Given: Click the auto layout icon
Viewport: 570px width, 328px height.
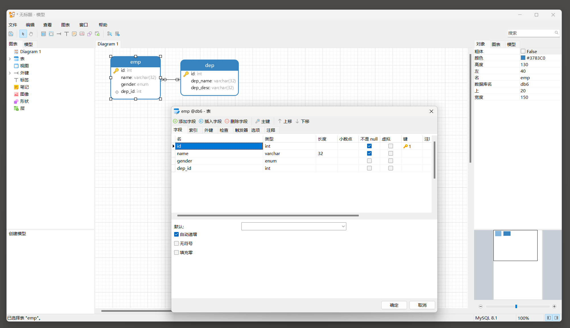Looking at the screenshot, I should tap(110, 34).
